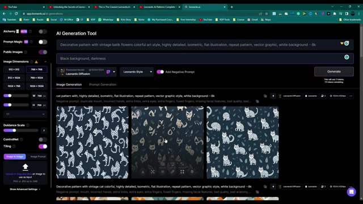Open the chat support bubble
The image size is (363, 204).
click(x=351, y=192)
